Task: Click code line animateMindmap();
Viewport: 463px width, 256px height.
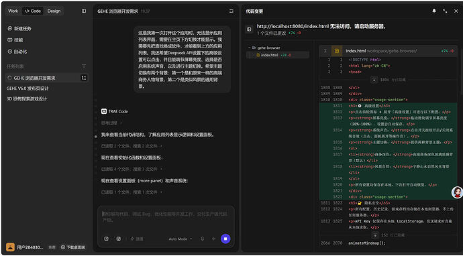Action: (x=367, y=243)
